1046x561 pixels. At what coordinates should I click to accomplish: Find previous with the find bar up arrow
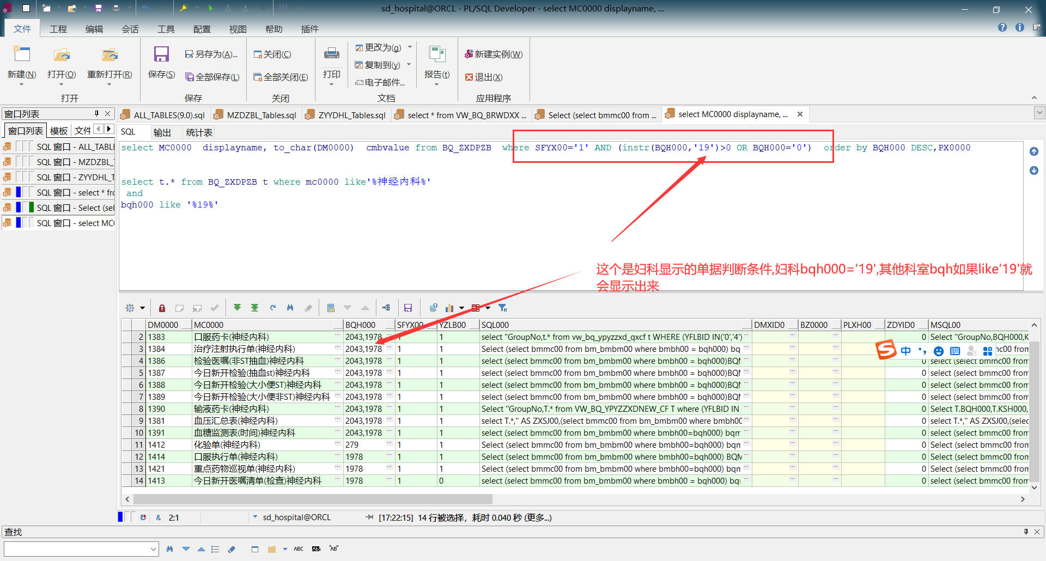click(x=201, y=549)
